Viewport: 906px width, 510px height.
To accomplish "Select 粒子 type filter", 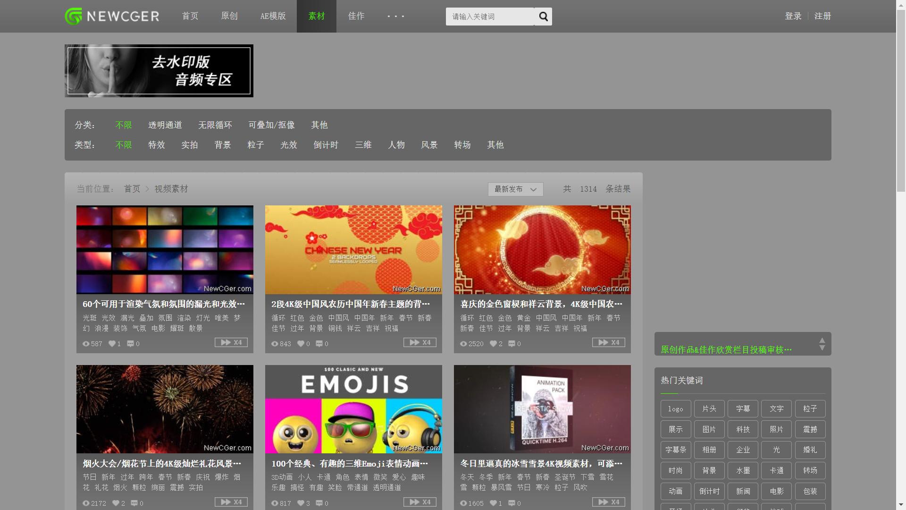I will click(x=255, y=145).
